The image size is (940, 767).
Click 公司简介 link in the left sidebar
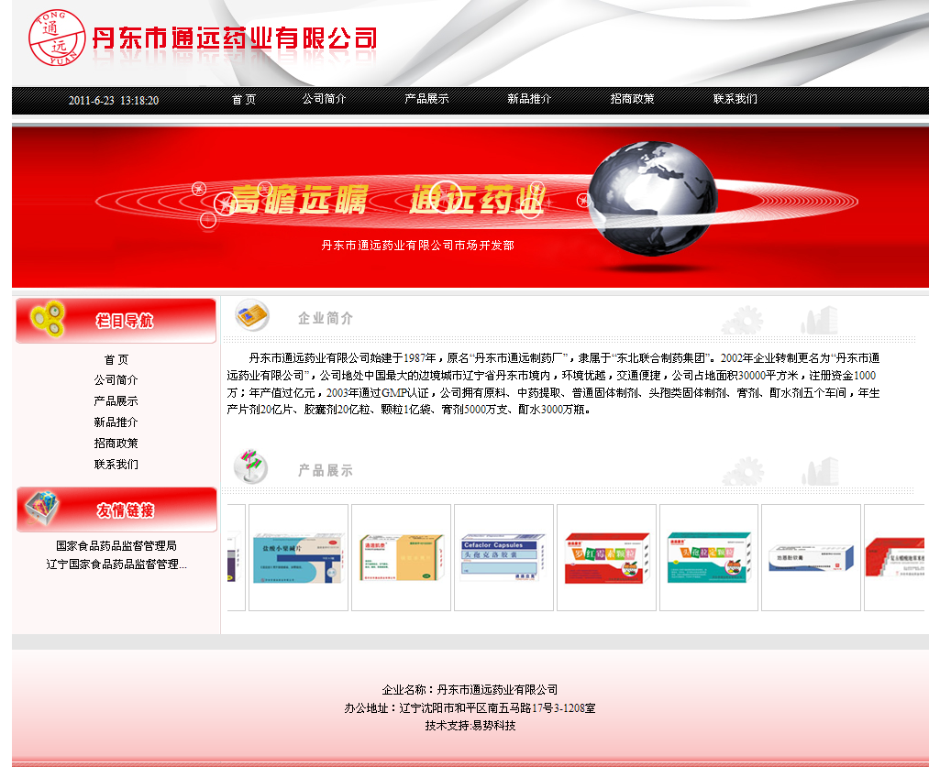[116, 380]
